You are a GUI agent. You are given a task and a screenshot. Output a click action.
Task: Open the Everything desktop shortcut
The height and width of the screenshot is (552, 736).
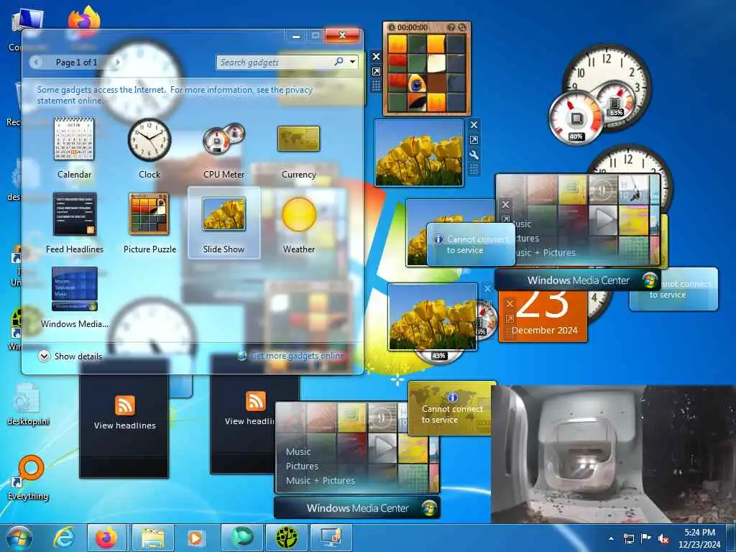pos(28,477)
